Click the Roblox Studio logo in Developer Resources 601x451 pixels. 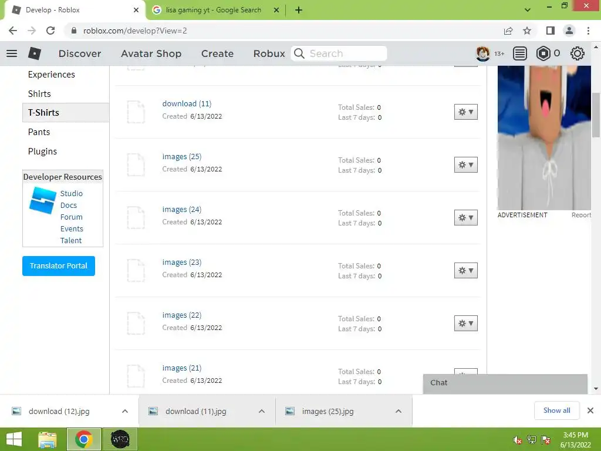click(42, 200)
